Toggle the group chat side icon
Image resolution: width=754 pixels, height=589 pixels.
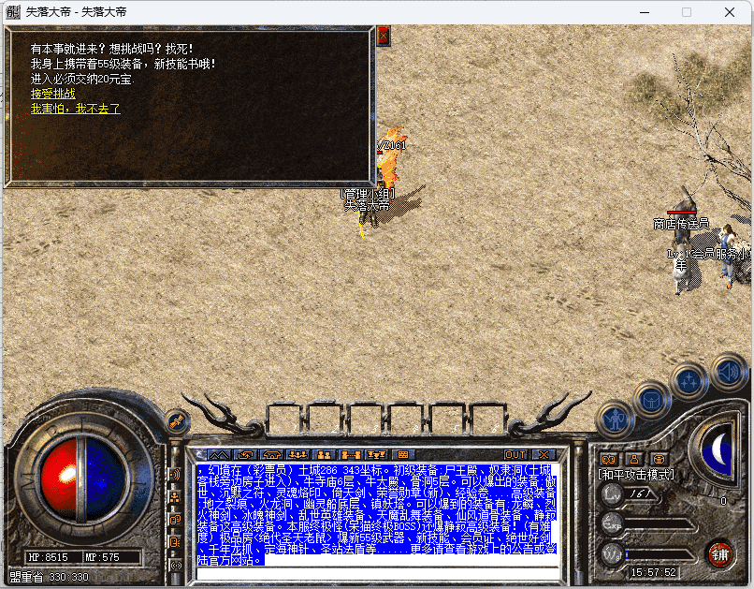(175, 497)
